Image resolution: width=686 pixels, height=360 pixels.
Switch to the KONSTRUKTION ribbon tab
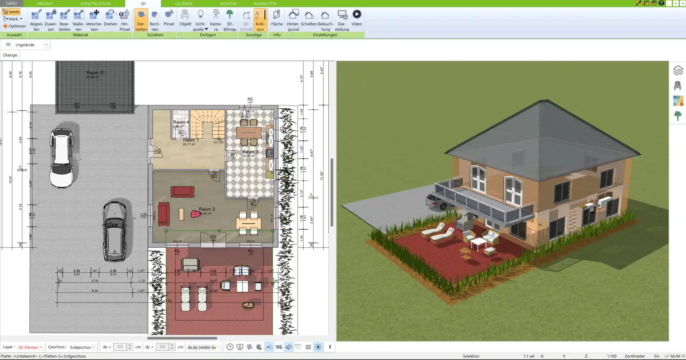click(x=95, y=4)
